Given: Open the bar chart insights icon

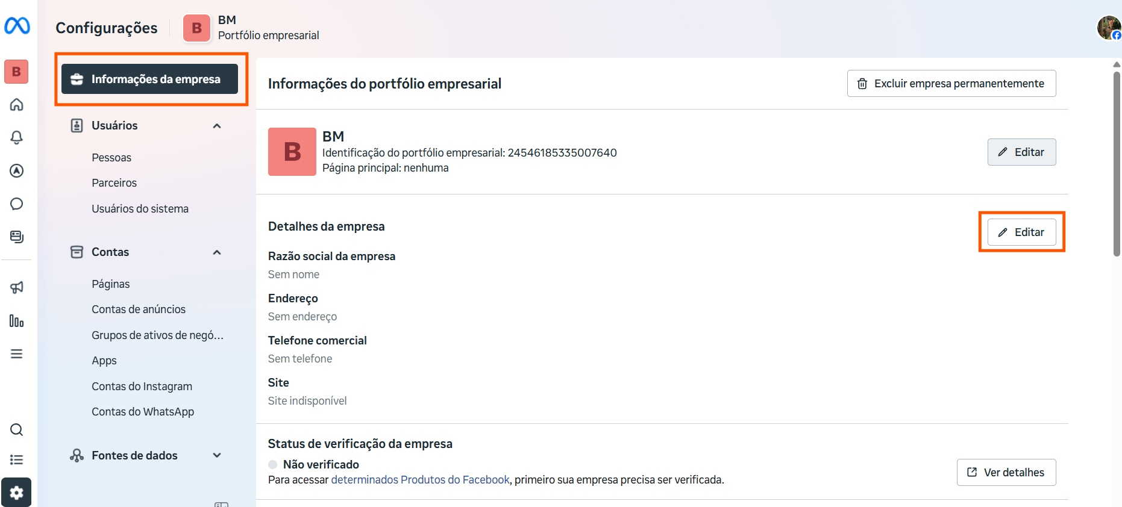Looking at the screenshot, I should 17,321.
